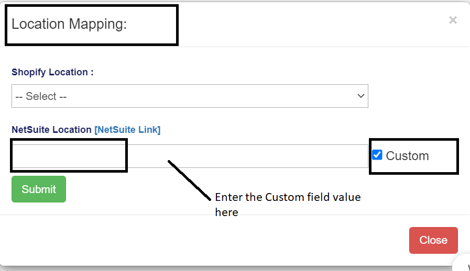Focus the NetSuite Location text field
Screen dimensions: 470x271
[190, 156]
